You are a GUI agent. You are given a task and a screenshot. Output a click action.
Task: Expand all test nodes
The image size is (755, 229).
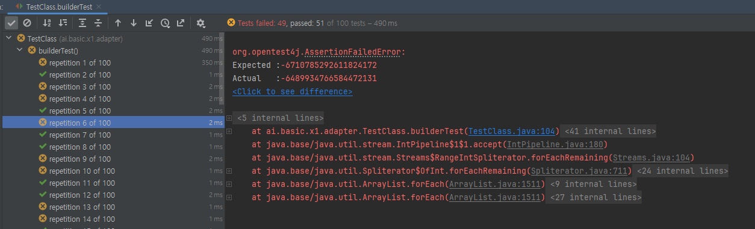coord(83,23)
